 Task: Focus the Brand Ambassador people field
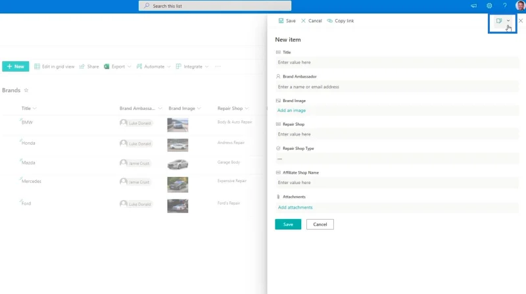[397, 87]
